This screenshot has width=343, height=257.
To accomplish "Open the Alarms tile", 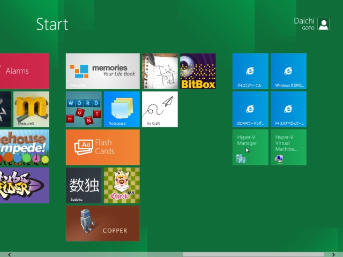I will 25,71.
